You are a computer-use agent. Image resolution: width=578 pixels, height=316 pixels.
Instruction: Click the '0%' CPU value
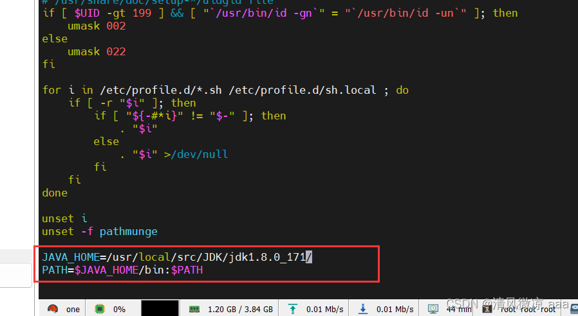point(119,310)
